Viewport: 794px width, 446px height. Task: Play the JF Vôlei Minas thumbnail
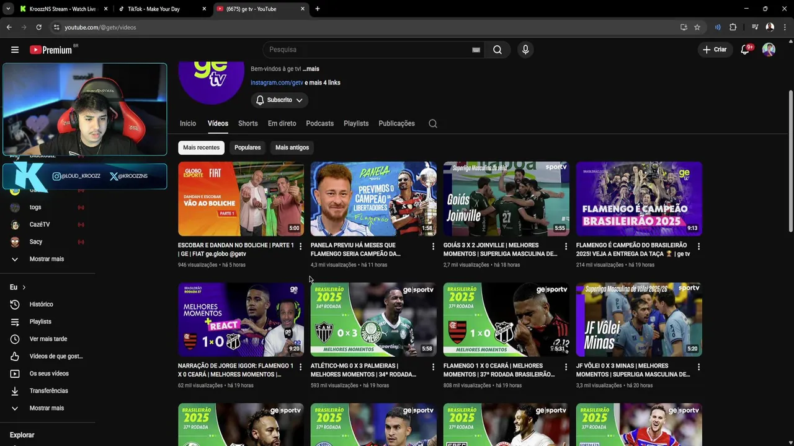click(639, 320)
